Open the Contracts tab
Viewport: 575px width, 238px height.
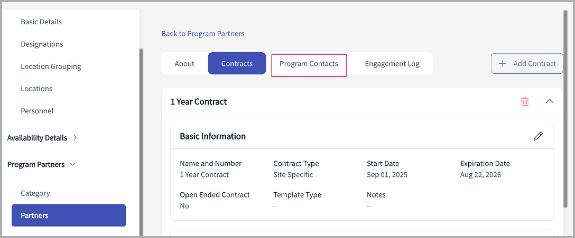pyautogui.click(x=237, y=64)
